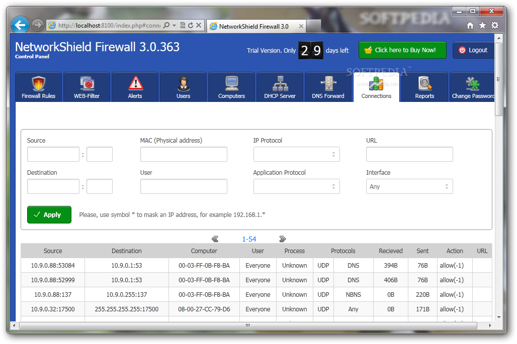
Task: Expand the IP Protocol dropdown
Action: pos(296,154)
